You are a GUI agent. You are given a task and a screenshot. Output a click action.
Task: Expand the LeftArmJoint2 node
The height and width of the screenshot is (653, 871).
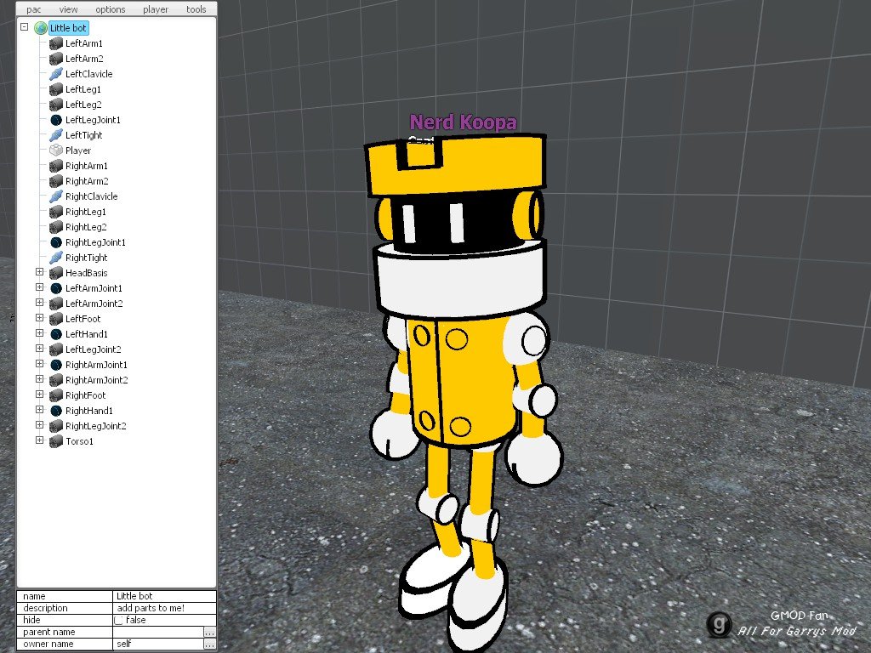pos(39,303)
